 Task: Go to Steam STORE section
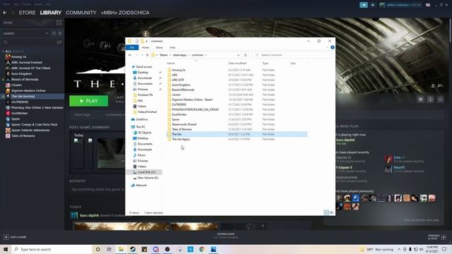click(27, 13)
